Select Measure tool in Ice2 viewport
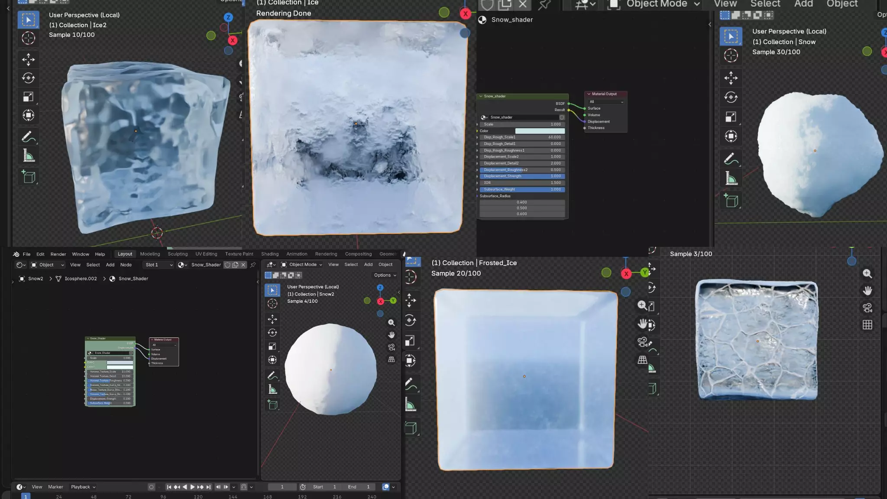The image size is (887, 499). pos(29,156)
